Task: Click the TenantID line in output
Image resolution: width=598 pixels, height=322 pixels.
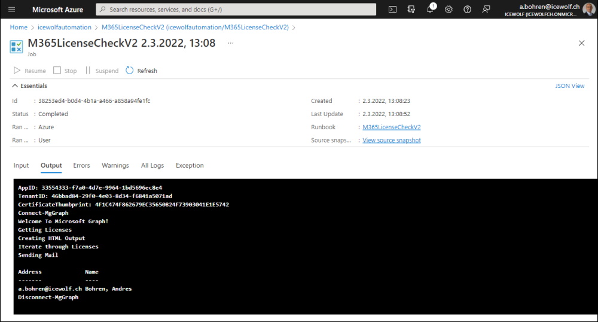Action: [x=95, y=196]
